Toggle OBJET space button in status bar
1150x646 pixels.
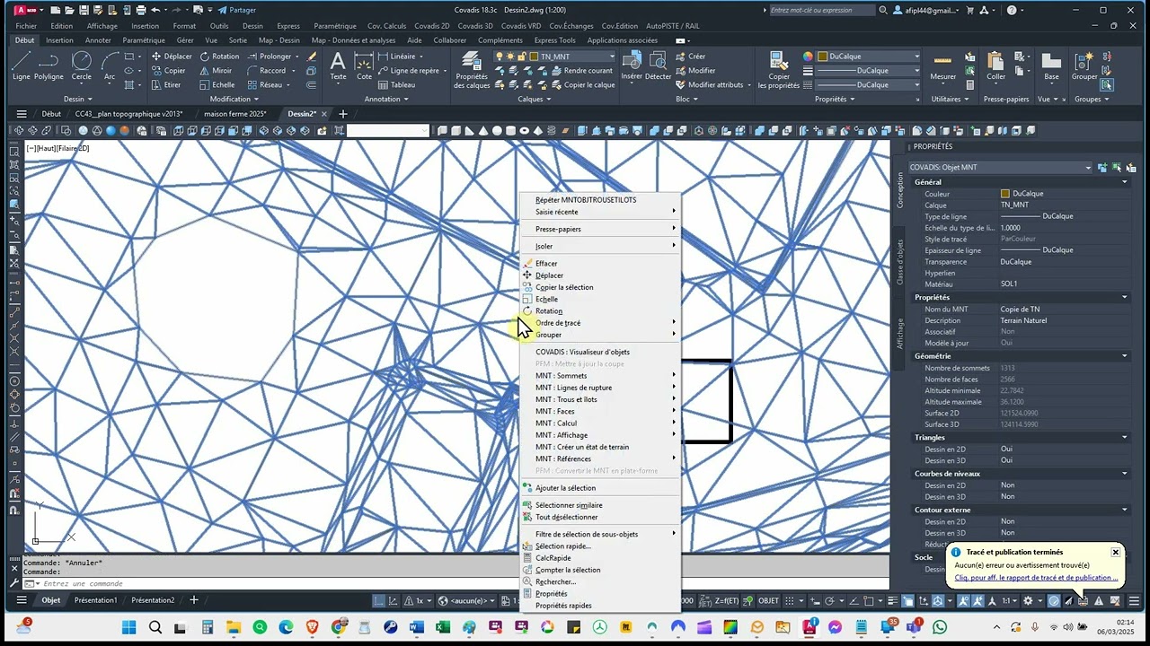(769, 600)
